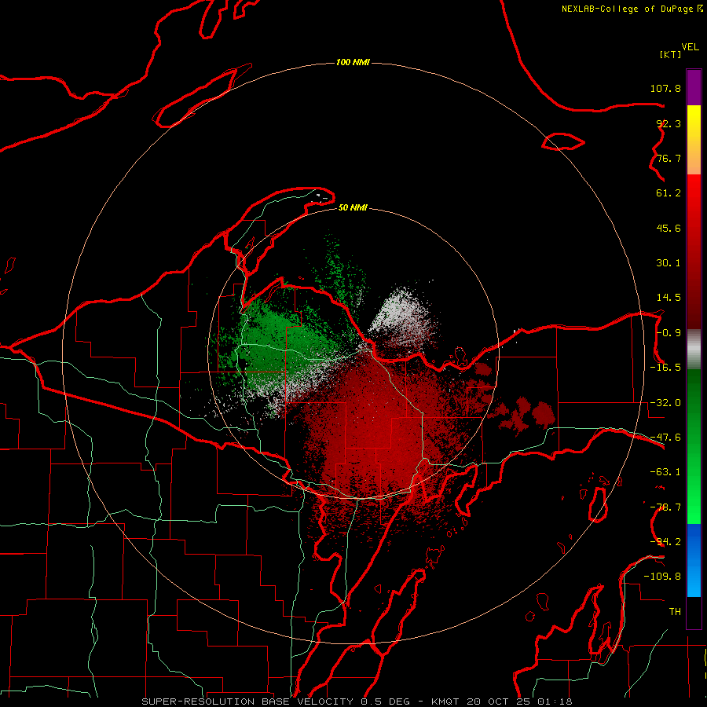
Task: Click the 100 NMI range ring label
Action: pyautogui.click(x=353, y=62)
